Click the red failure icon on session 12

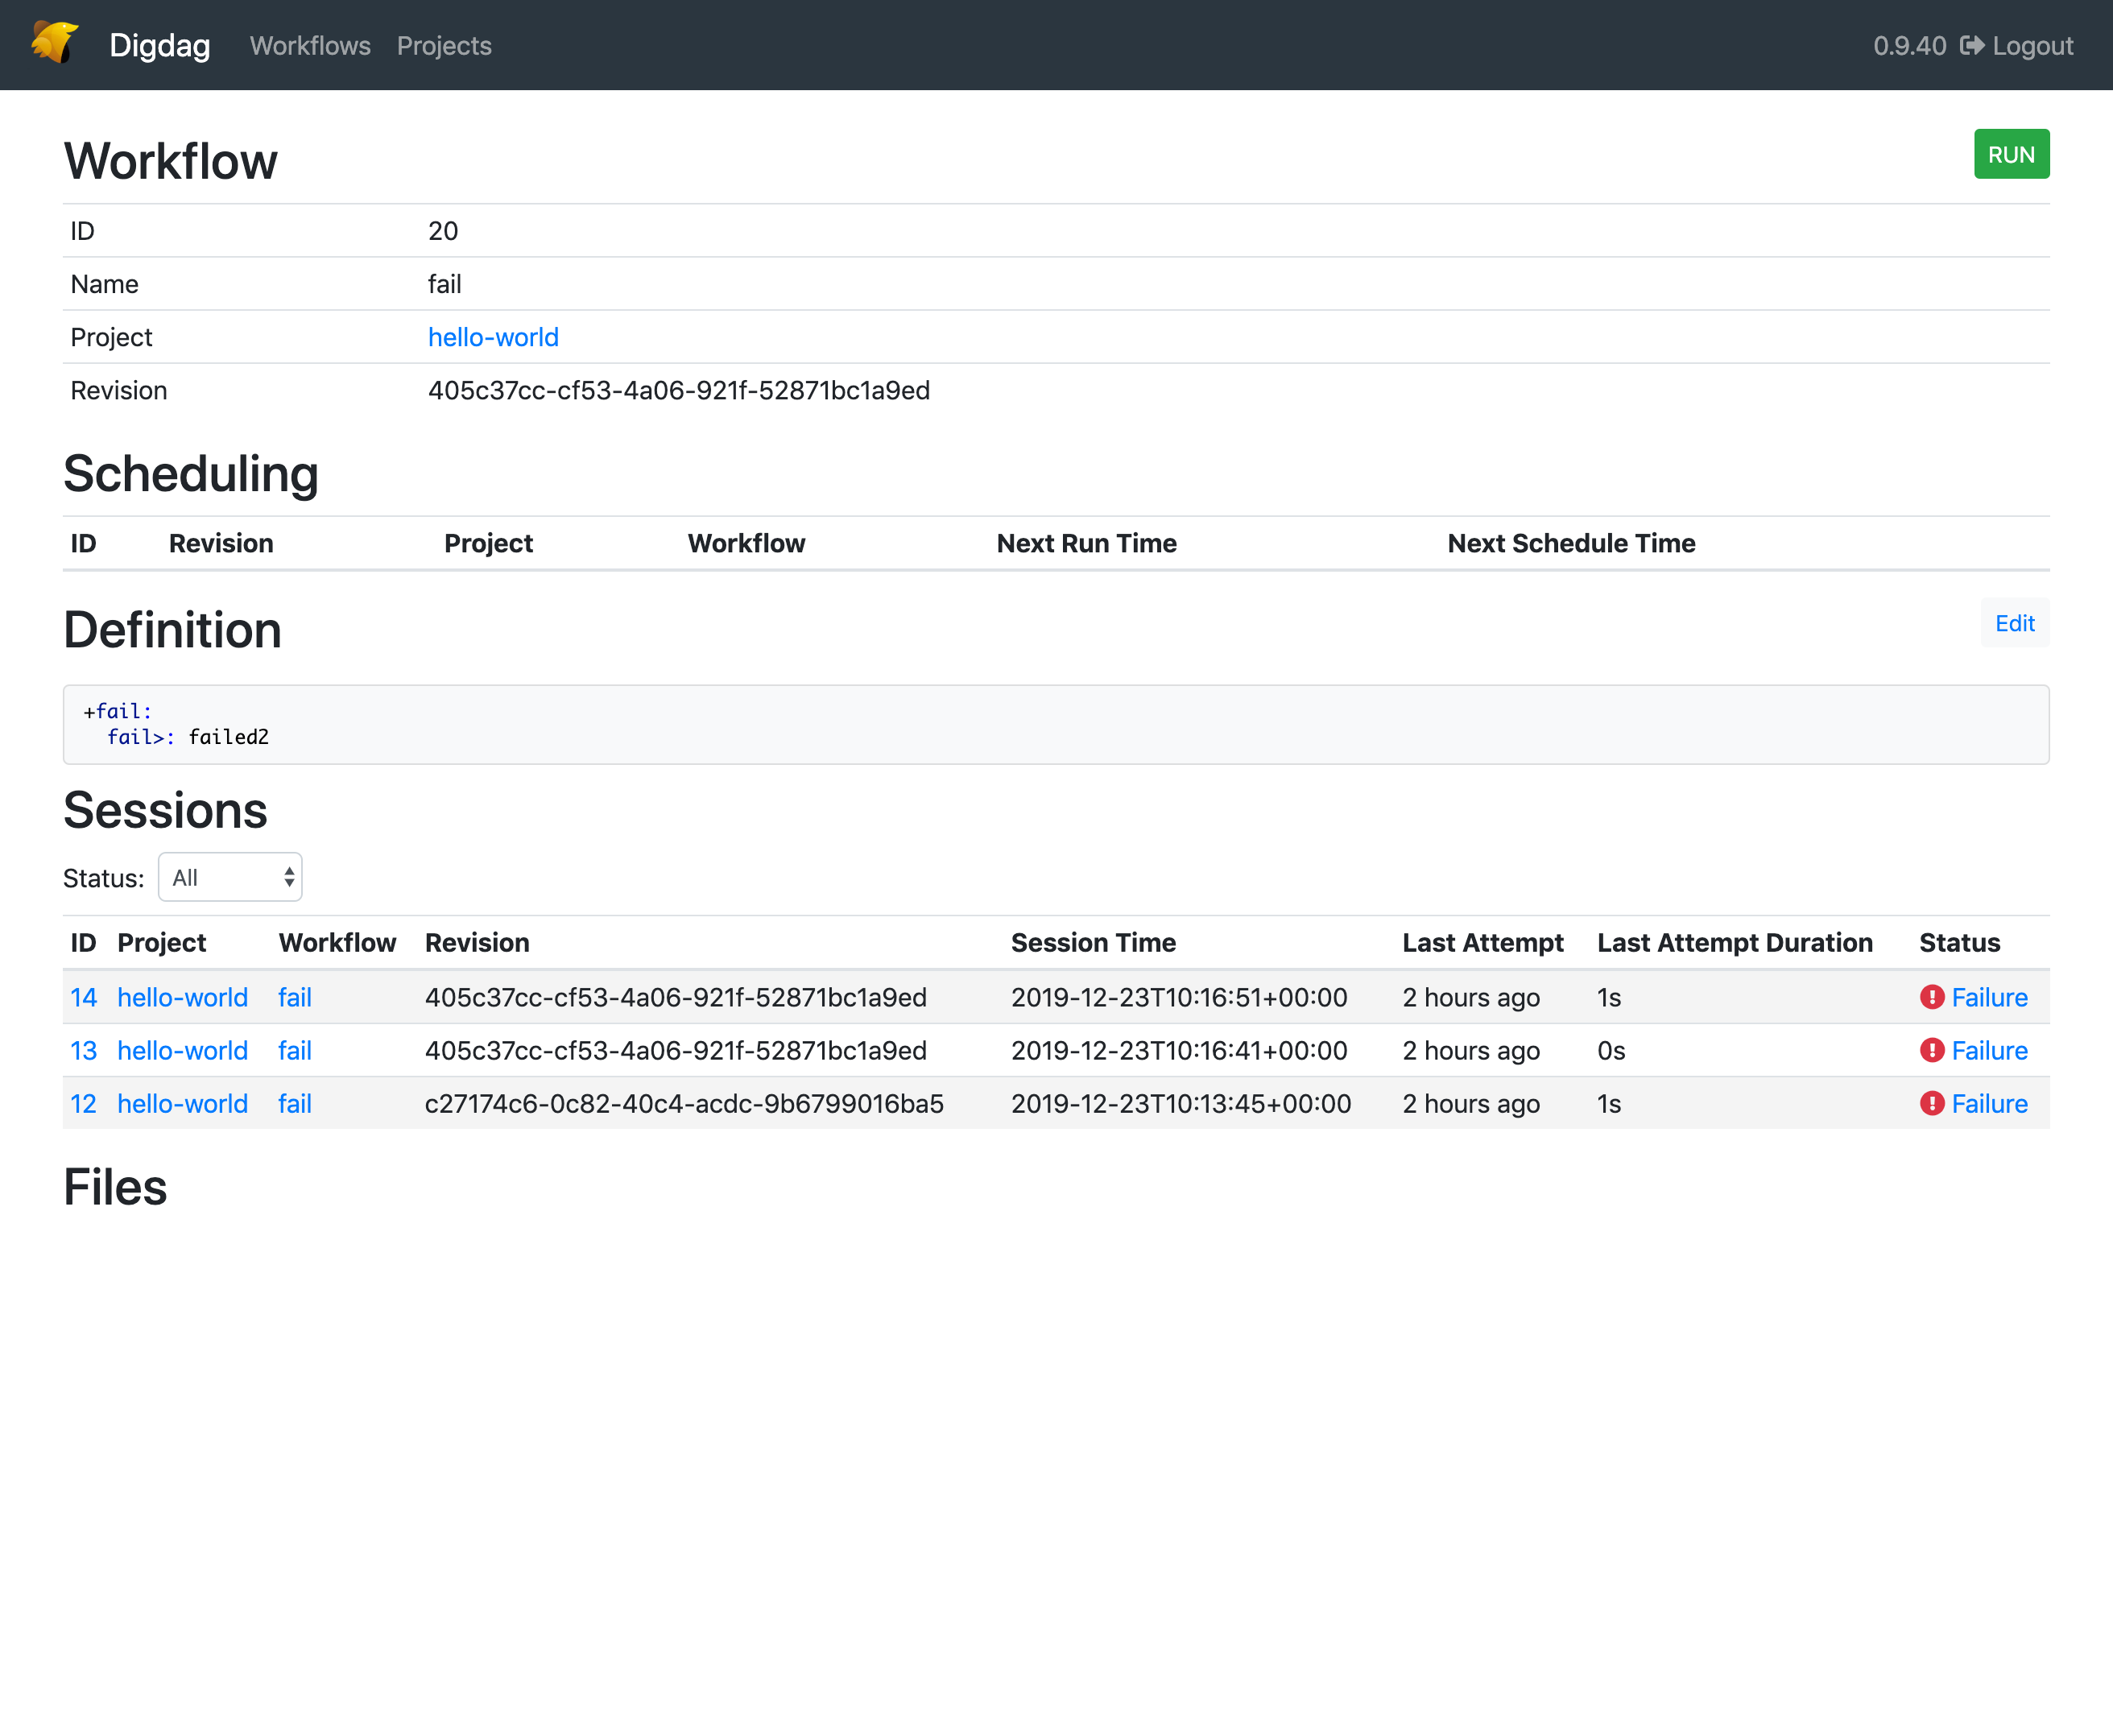[x=1932, y=1103]
